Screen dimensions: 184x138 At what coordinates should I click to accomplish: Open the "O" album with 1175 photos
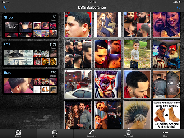[x=30, y=54]
